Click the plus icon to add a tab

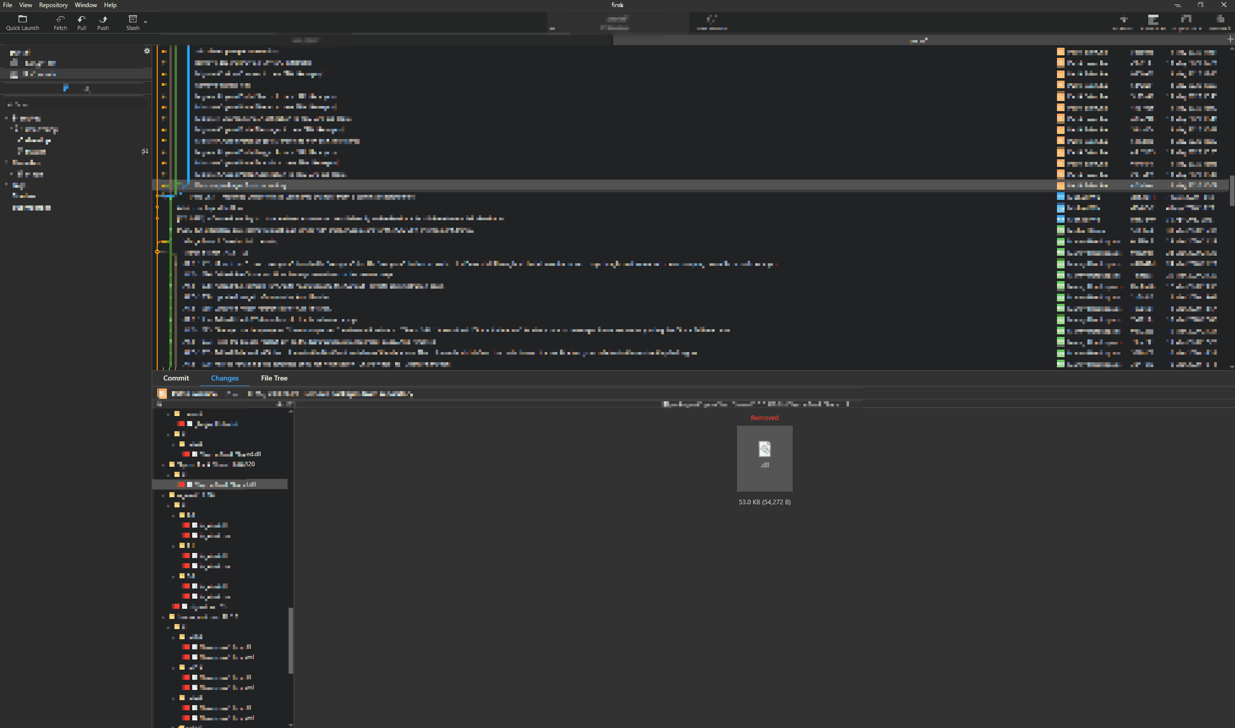point(1230,40)
